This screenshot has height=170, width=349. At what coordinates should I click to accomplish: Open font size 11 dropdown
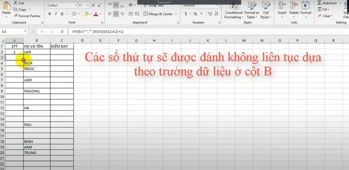point(88,5)
